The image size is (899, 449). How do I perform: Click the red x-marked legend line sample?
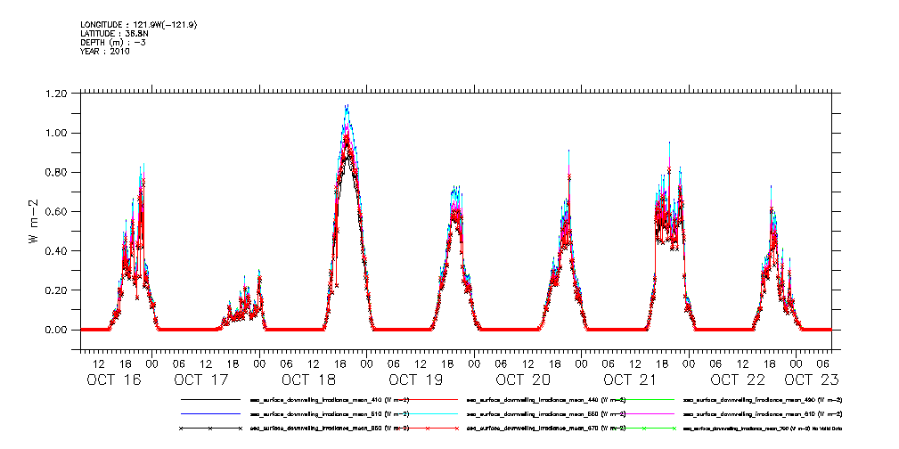click(x=428, y=429)
